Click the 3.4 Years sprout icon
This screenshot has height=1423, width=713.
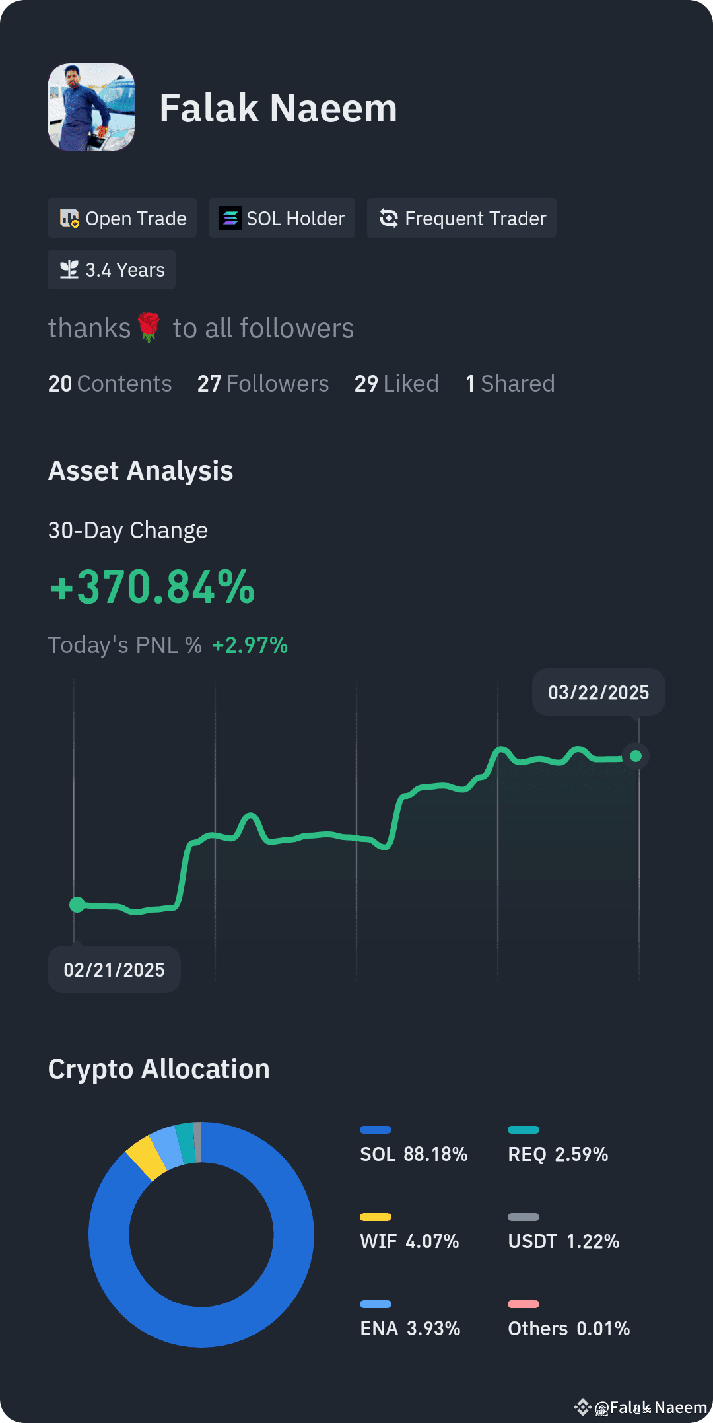pos(69,269)
